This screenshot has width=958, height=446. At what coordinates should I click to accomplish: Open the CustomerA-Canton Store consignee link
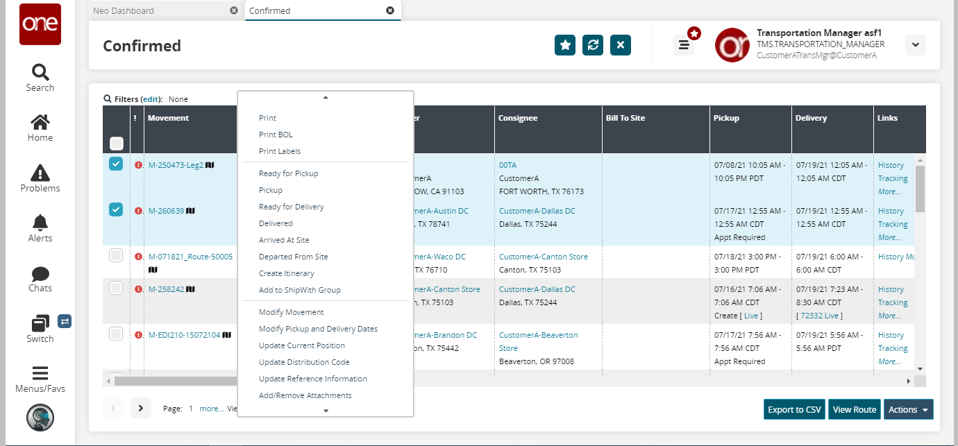tap(543, 257)
